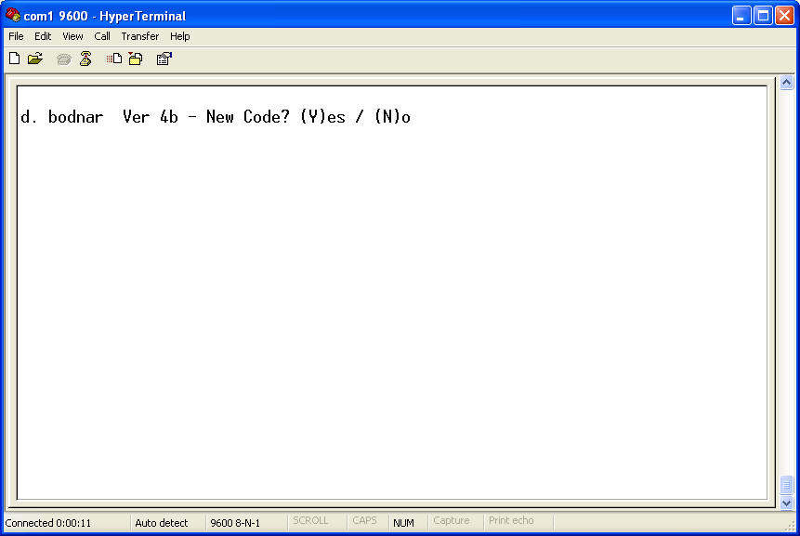This screenshot has height=536, width=800.
Task: Open the File menu
Action: 16,36
